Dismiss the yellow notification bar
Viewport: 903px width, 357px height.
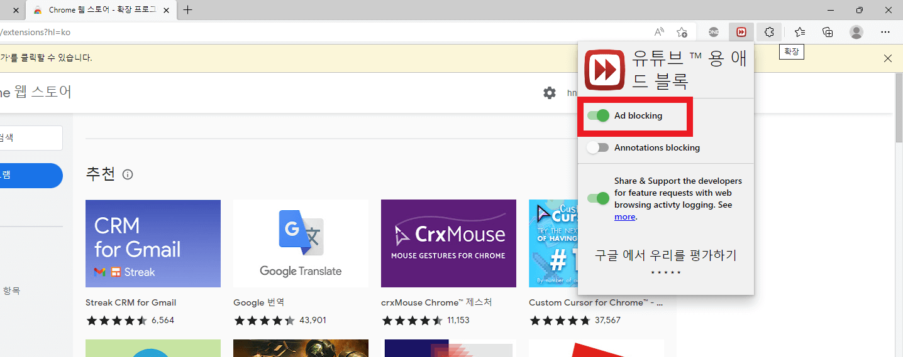click(888, 58)
